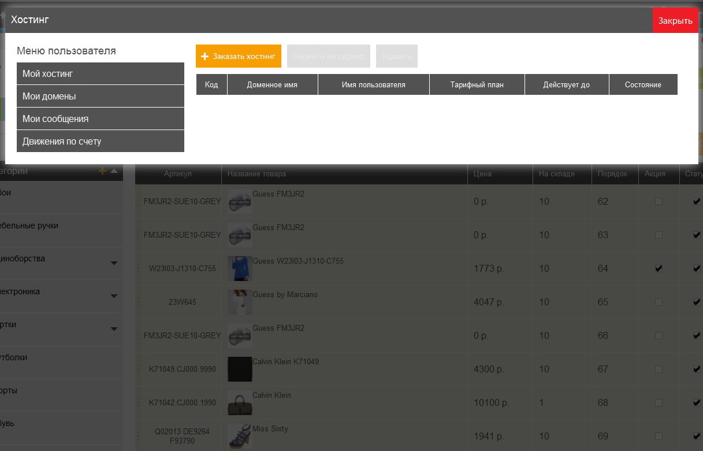This screenshot has height=451, width=703.
Task: Click the row handle beside article K71042.CJ000.1990
Action: pyautogui.click(x=138, y=403)
